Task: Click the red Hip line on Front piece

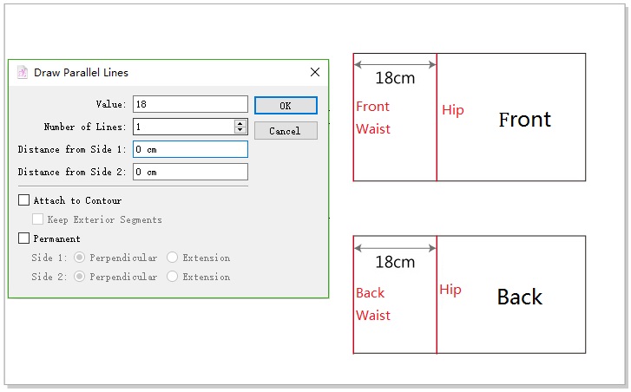Action: (x=437, y=147)
